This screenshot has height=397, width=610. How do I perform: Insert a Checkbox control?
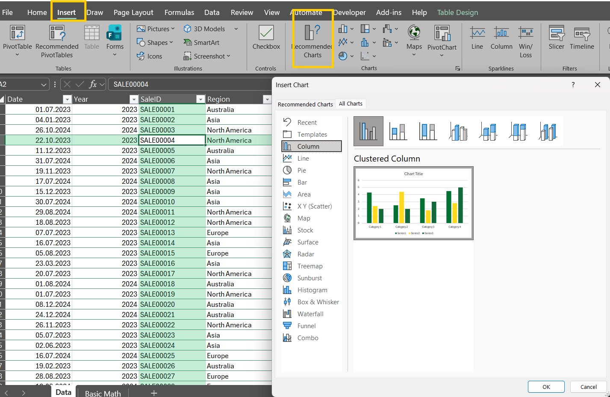point(266,38)
